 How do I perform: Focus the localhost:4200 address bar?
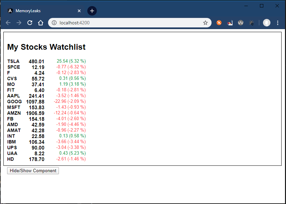(130, 23)
